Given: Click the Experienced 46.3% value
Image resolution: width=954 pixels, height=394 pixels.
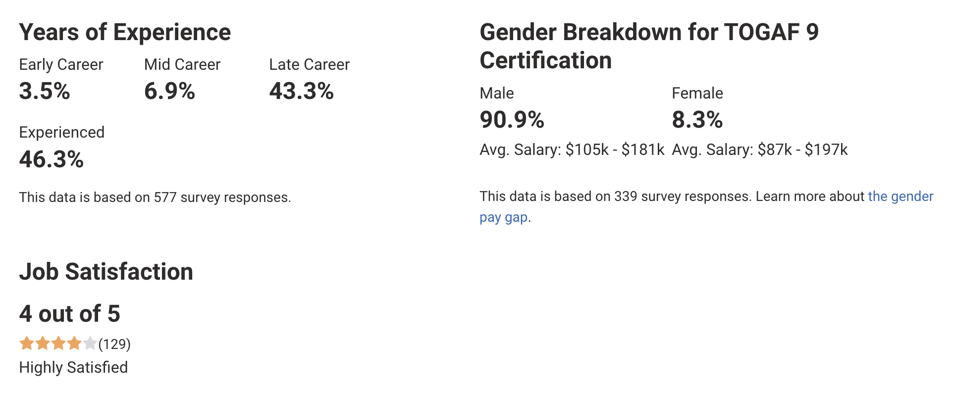Looking at the screenshot, I should 52,159.
